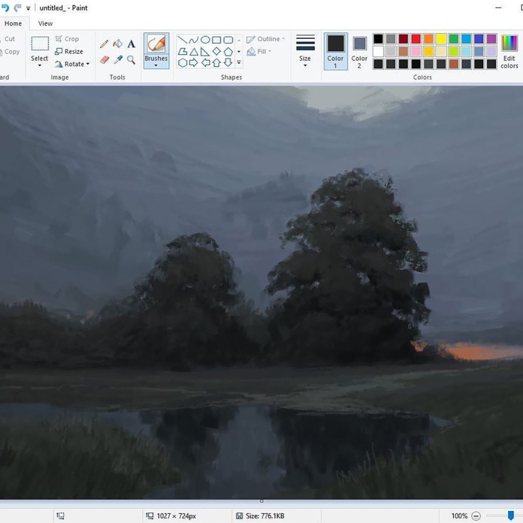Select the Color picker eyedropper tool
523x523 pixels.
point(118,60)
